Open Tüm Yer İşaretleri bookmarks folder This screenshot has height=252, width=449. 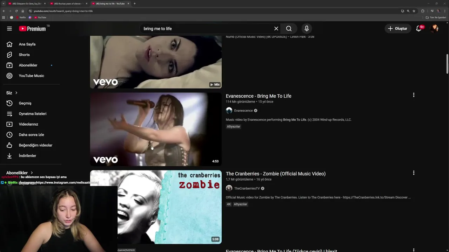pos(436,17)
